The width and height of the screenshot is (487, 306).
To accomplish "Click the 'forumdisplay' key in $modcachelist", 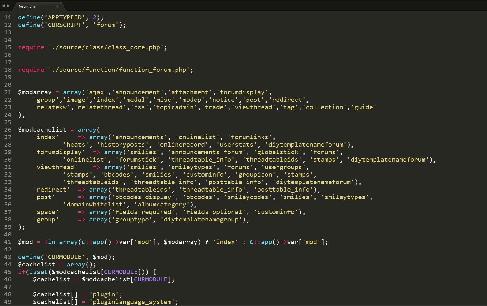I will (59, 152).
